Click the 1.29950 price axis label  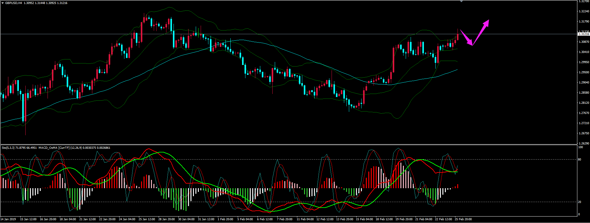coord(584,62)
